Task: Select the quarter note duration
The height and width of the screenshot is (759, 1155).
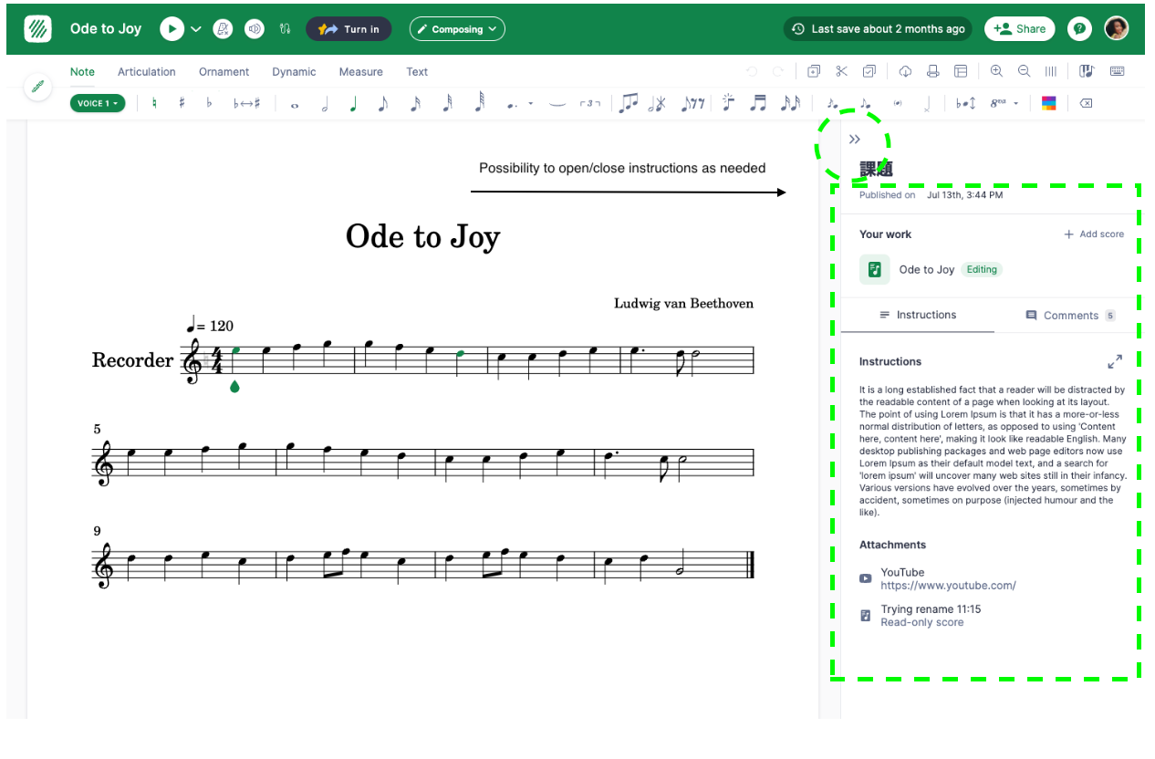Action: pyautogui.click(x=353, y=104)
